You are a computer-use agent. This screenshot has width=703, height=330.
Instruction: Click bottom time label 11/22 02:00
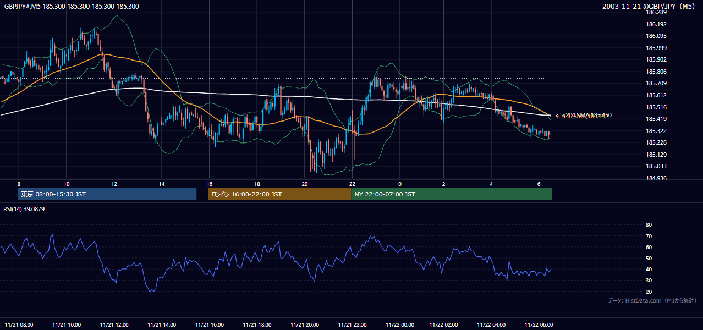pos(443,324)
